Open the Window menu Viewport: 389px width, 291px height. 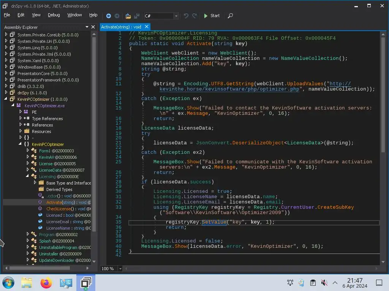[74, 15]
